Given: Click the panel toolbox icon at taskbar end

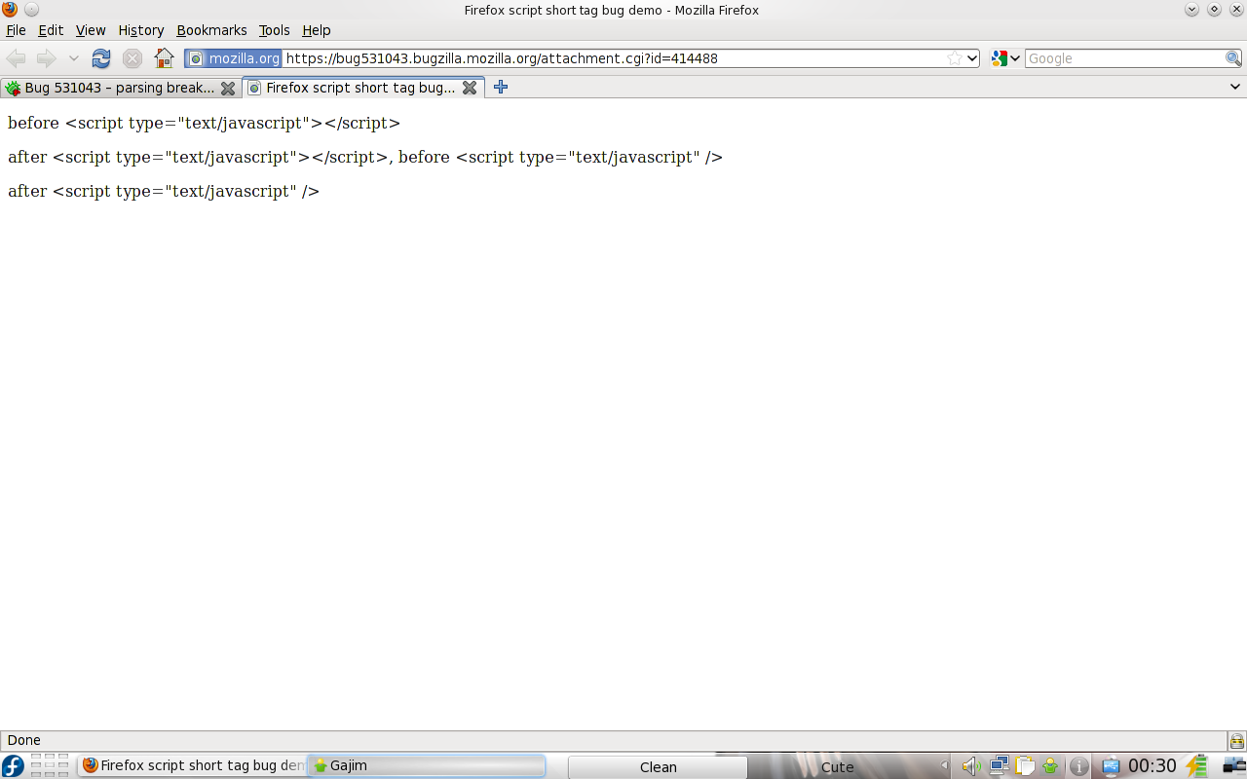Looking at the screenshot, I should tap(1234, 766).
